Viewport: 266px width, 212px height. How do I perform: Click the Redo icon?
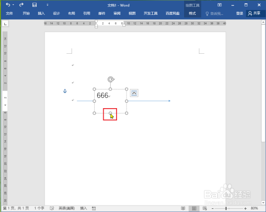point(21,5)
